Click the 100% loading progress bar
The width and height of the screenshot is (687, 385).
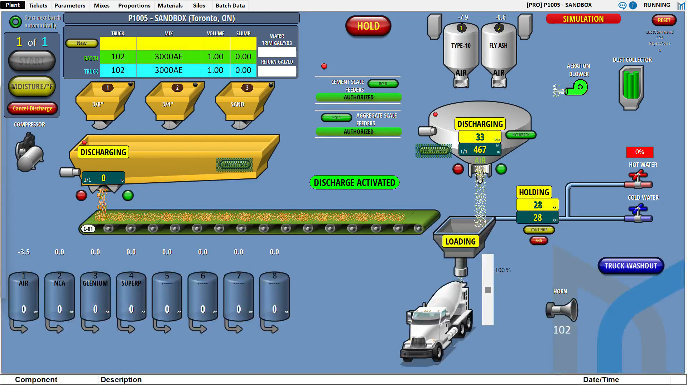point(487,290)
